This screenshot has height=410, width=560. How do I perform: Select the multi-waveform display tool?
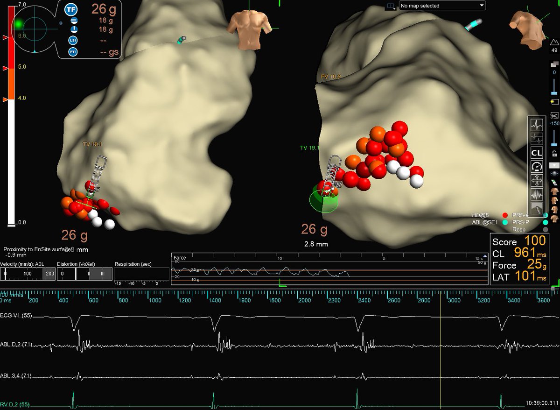pos(537,139)
